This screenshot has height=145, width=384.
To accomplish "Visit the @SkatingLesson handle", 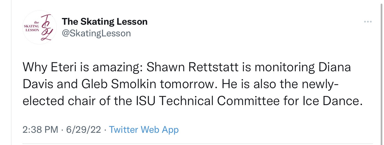I will [96, 33].
